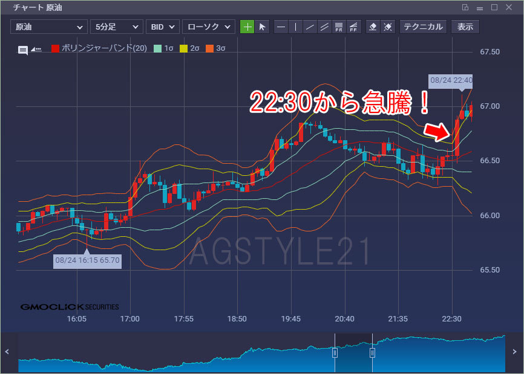524x374 pixels.
Task: Open the 5分足 timeframe dropdown
Action: pyautogui.click(x=117, y=27)
